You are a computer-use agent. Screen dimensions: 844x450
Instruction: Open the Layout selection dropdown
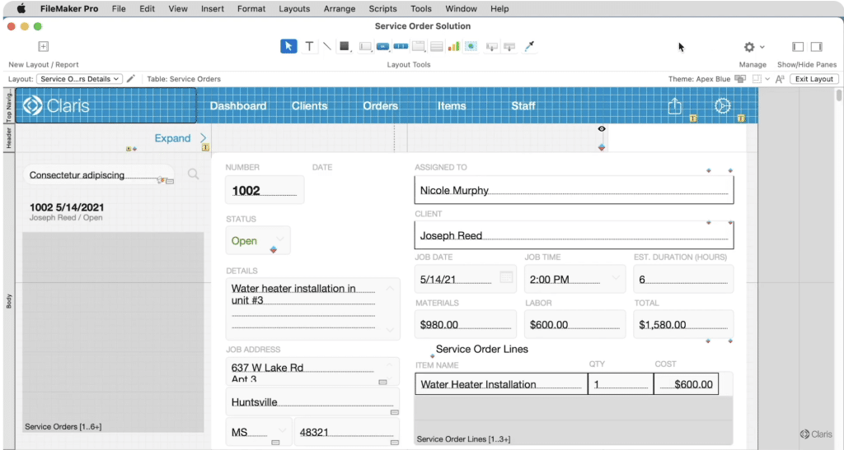tap(81, 79)
